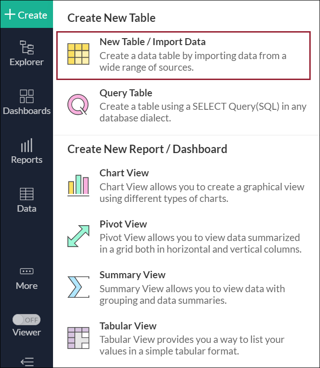Screen dimensions: 320x368
Task: Click the Tabular View table icon
Action: (78, 338)
